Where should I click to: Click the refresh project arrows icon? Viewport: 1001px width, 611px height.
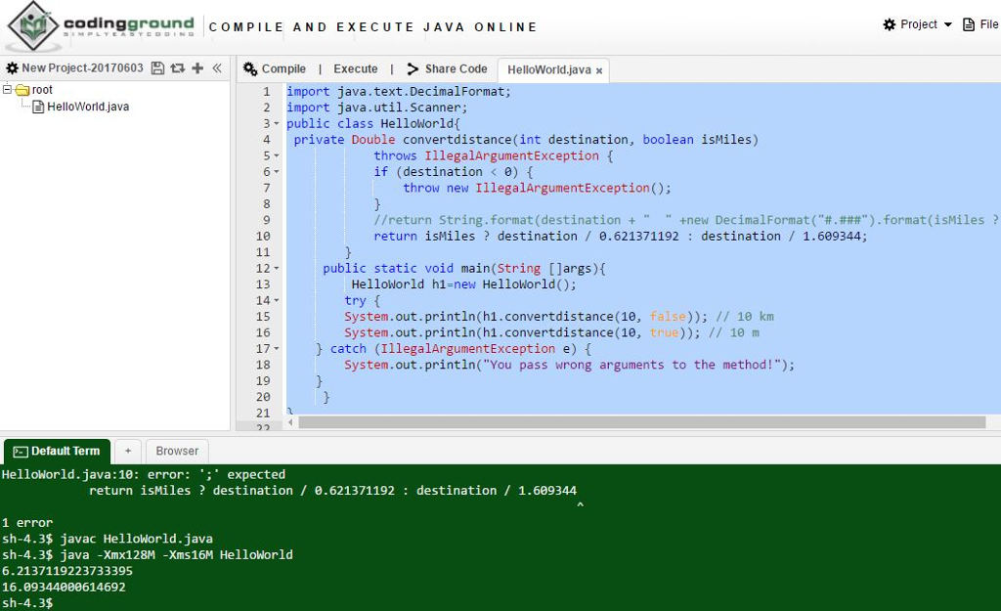177,68
